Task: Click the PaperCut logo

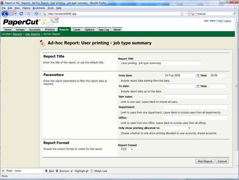Action: (21, 22)
